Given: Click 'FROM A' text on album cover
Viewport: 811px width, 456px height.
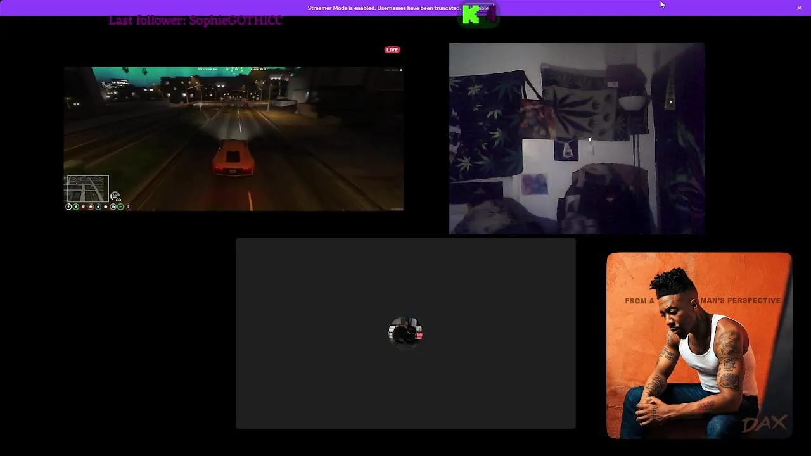Looking at the screenshot, I should [x=639, y=301].
